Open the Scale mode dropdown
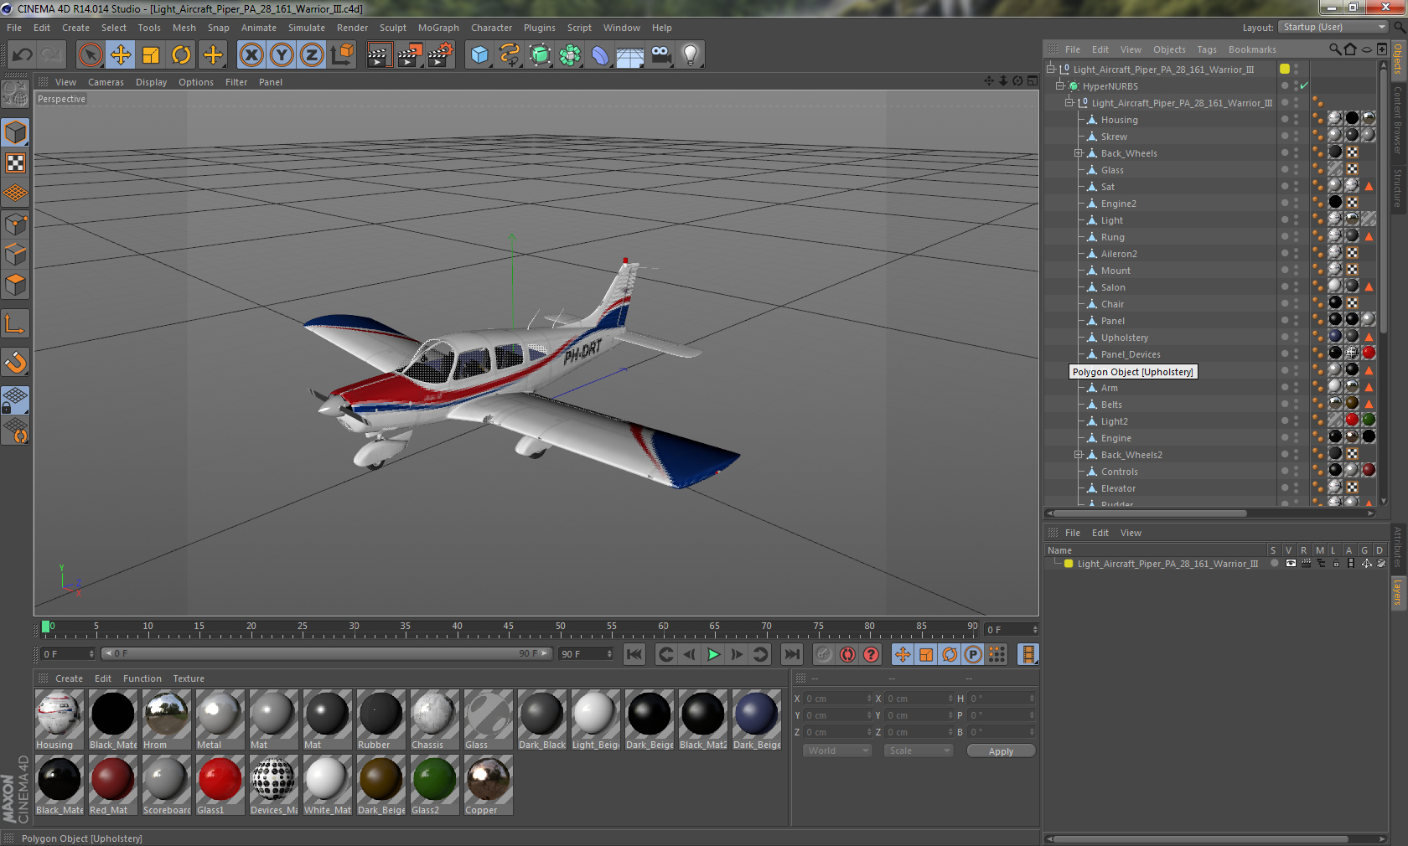The height and width of the screenshot is (846, 1408). point(919,751)
